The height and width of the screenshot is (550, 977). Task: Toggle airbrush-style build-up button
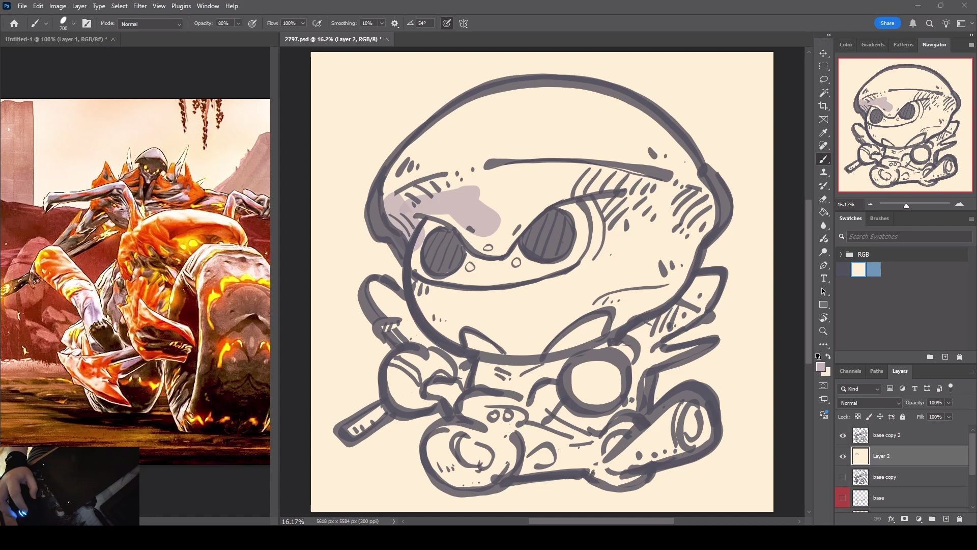click(x=317, y=23)
